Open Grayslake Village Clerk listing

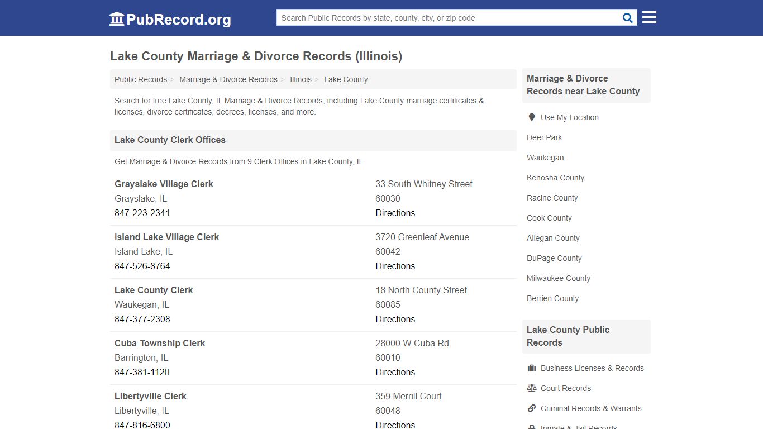(164, 184)
